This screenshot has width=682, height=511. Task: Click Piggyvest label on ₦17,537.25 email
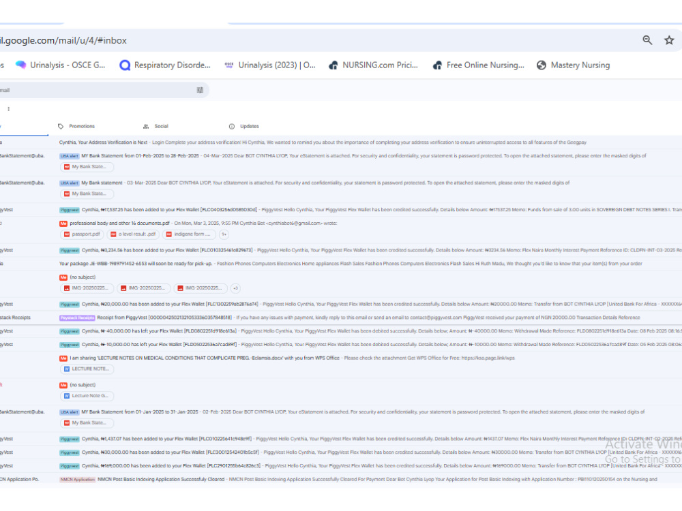70,210
